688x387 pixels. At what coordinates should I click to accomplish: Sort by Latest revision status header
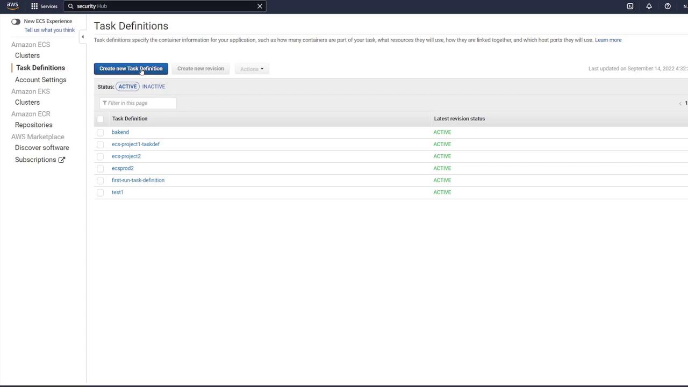point(460,119)
